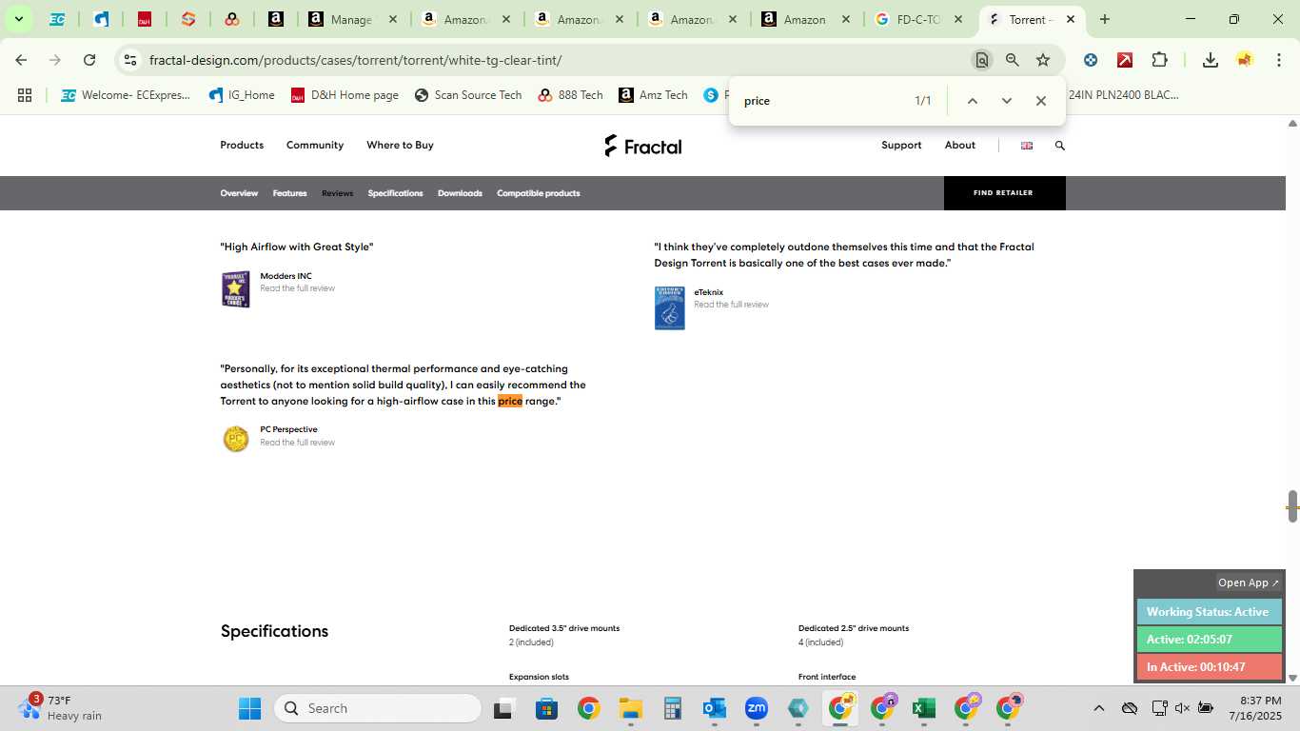The height and width of the screenshot is (731, 1300).
Task: Jump to Features section
Action: 289,193
